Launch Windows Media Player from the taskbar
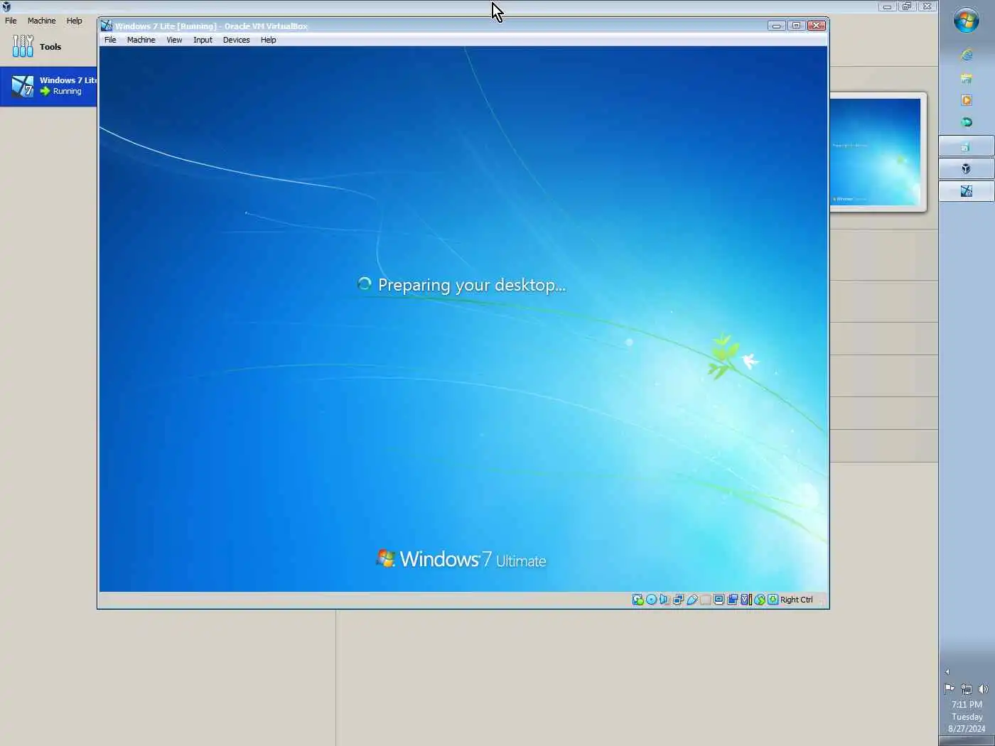The height and width of the screenshot is (746, 995). 967,100
